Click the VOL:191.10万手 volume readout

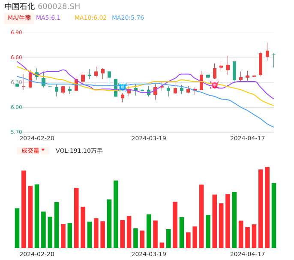[x=79, y=151]
